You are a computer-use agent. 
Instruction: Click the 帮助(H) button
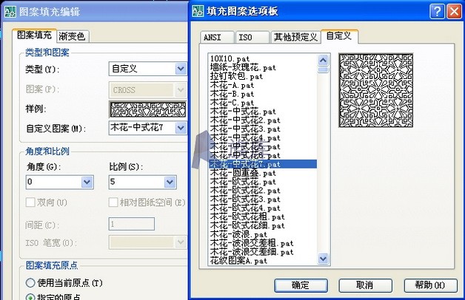430,285
